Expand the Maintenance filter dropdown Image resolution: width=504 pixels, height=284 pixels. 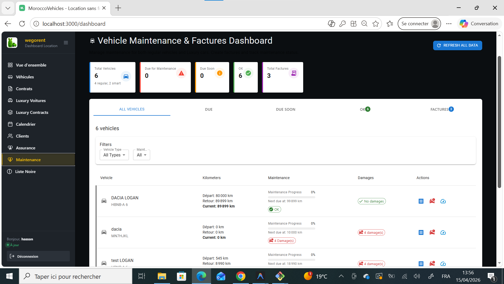(x=141, y=155)
